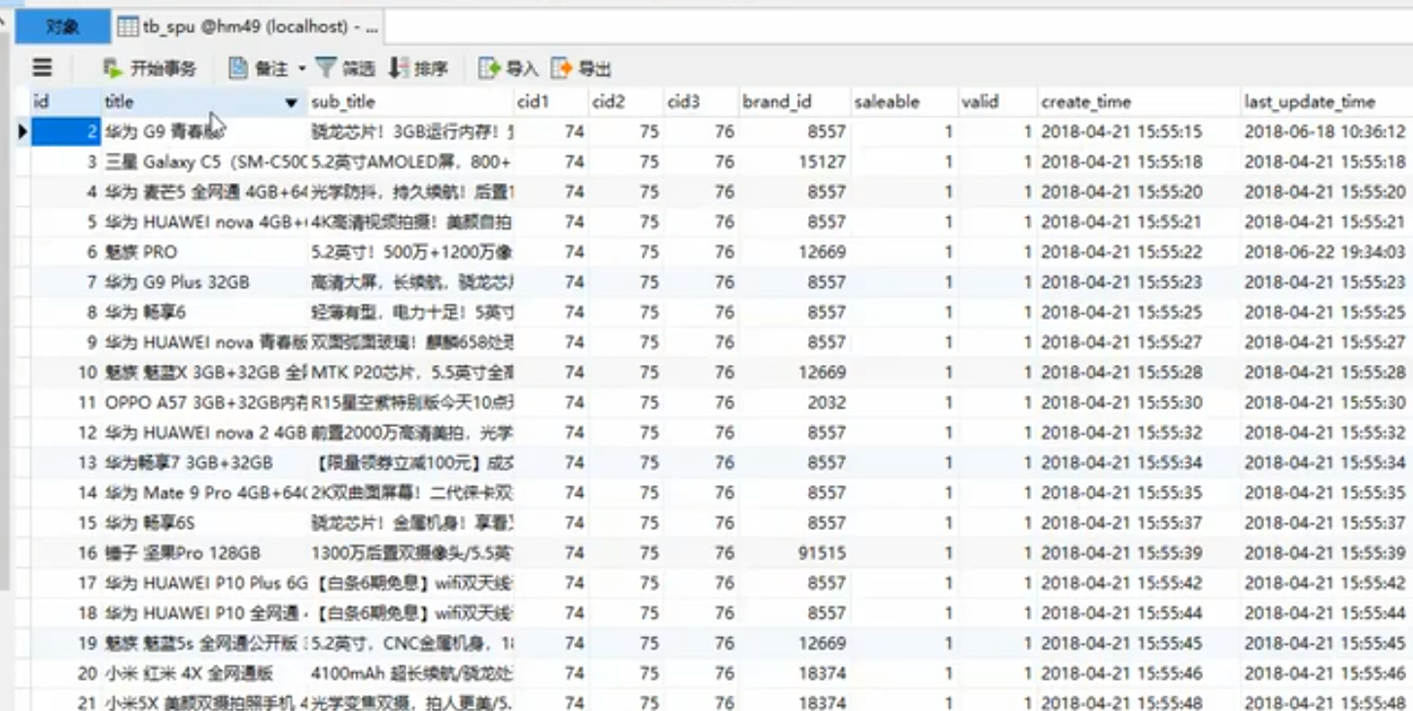Click the cid1 column header

550,101
